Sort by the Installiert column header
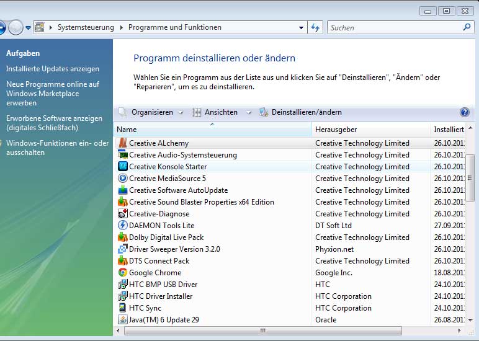The image size is (479, 341). tap(448, 130)
